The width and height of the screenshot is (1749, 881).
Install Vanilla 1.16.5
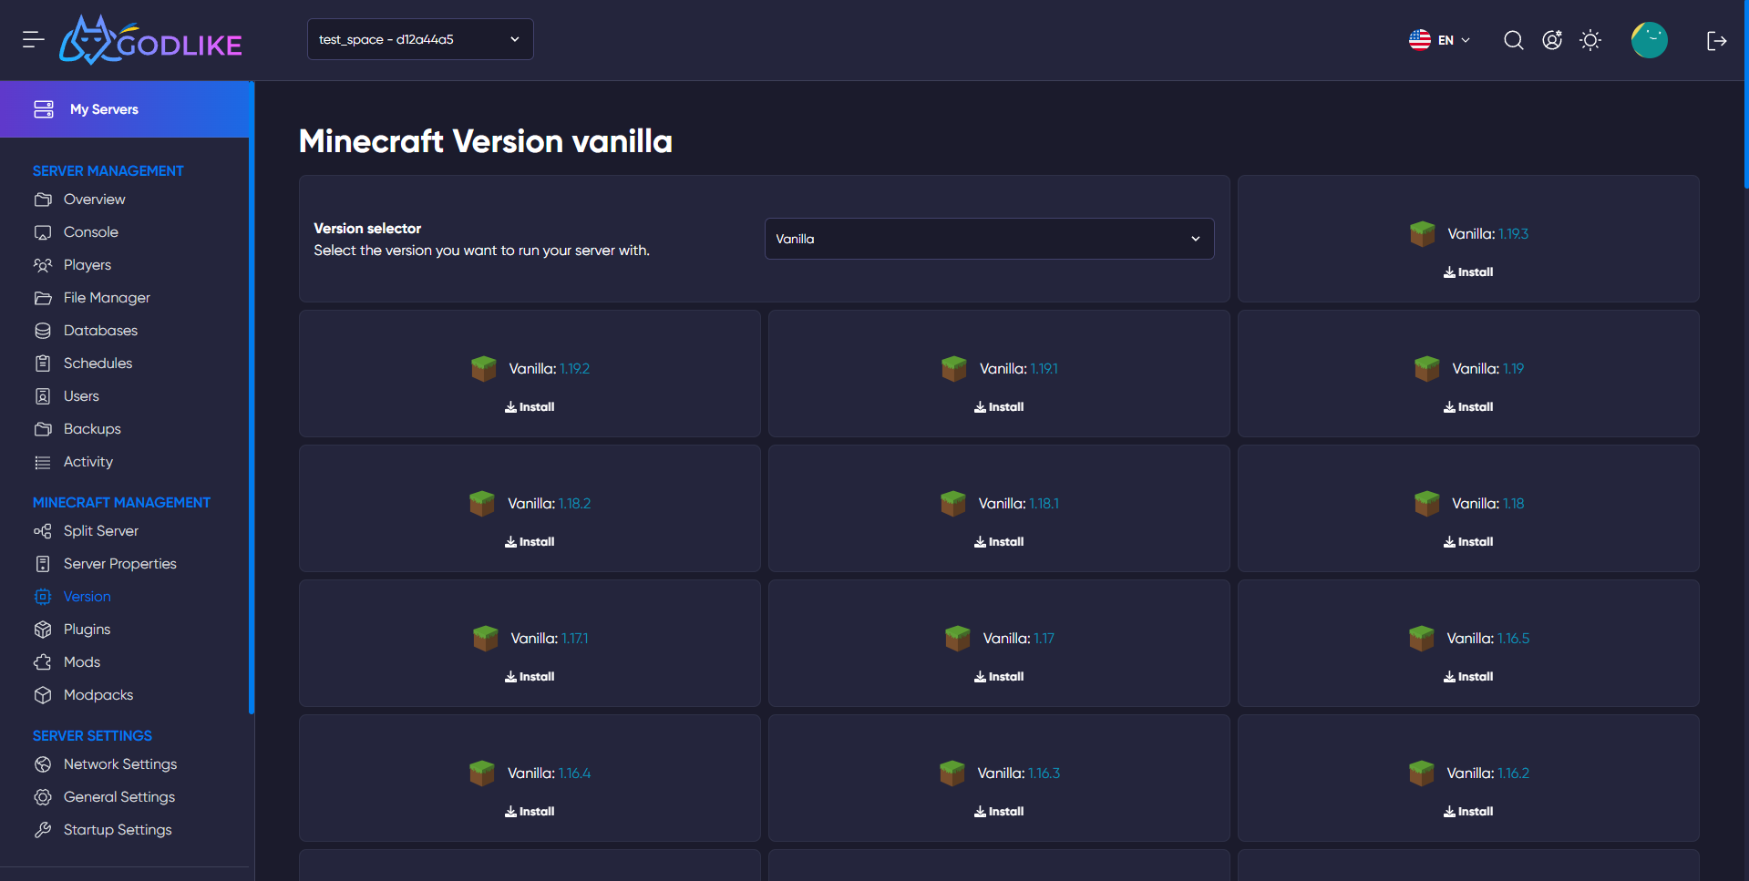1468,677
